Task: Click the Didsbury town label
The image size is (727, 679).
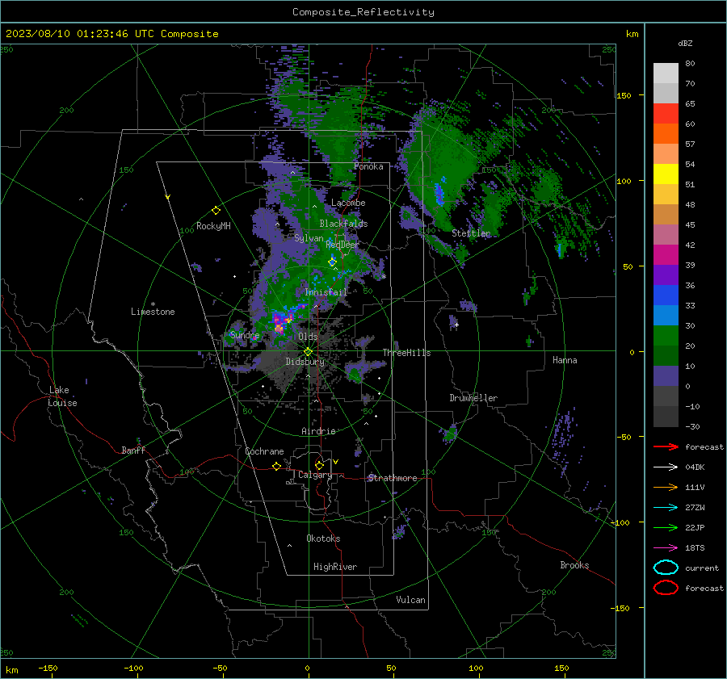Action: (x=305, y=362)
